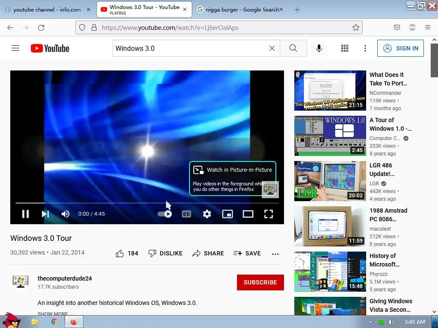Click the page scrollbar down arrow

tap(435, 312)
